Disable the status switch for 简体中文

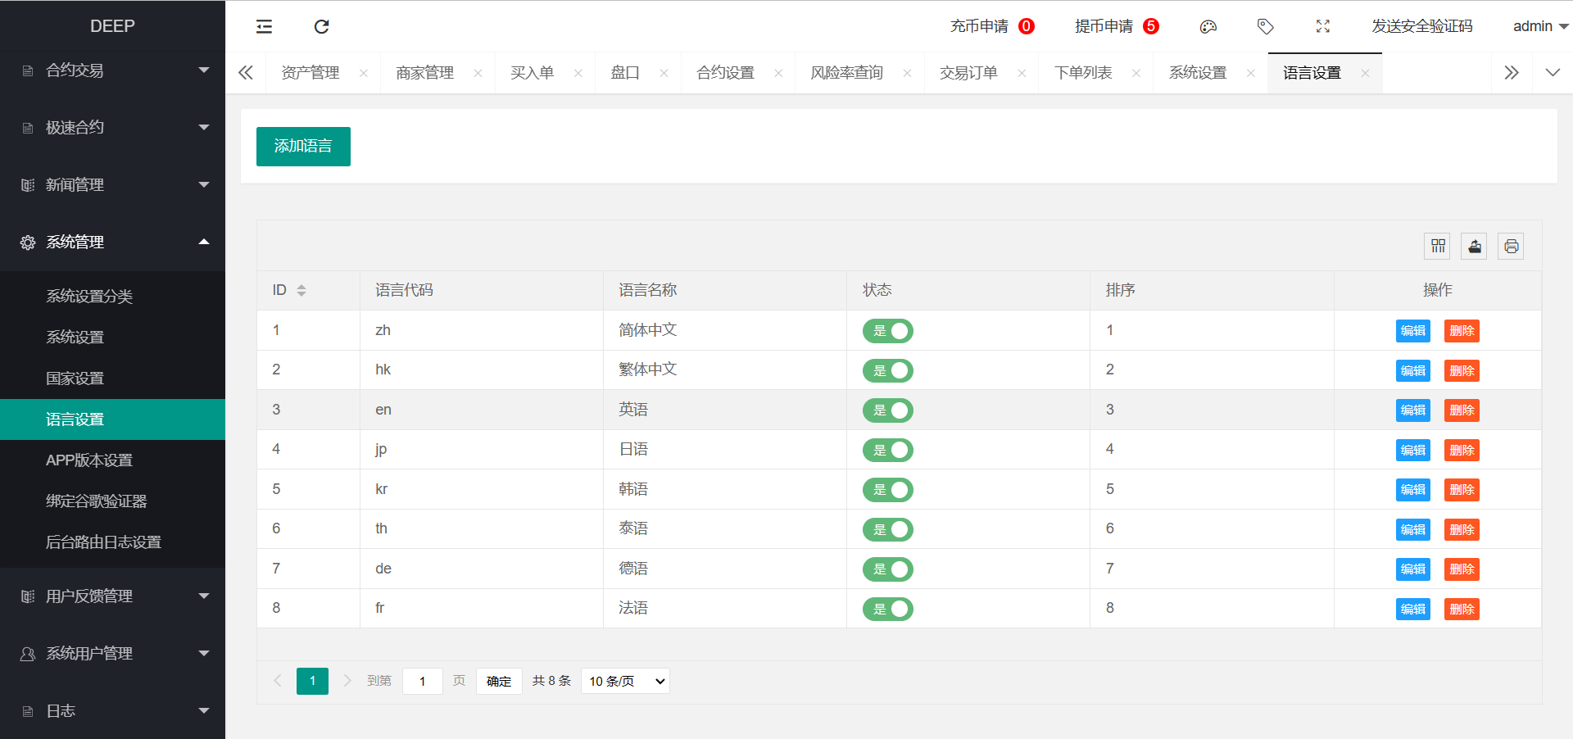[887, 331]
